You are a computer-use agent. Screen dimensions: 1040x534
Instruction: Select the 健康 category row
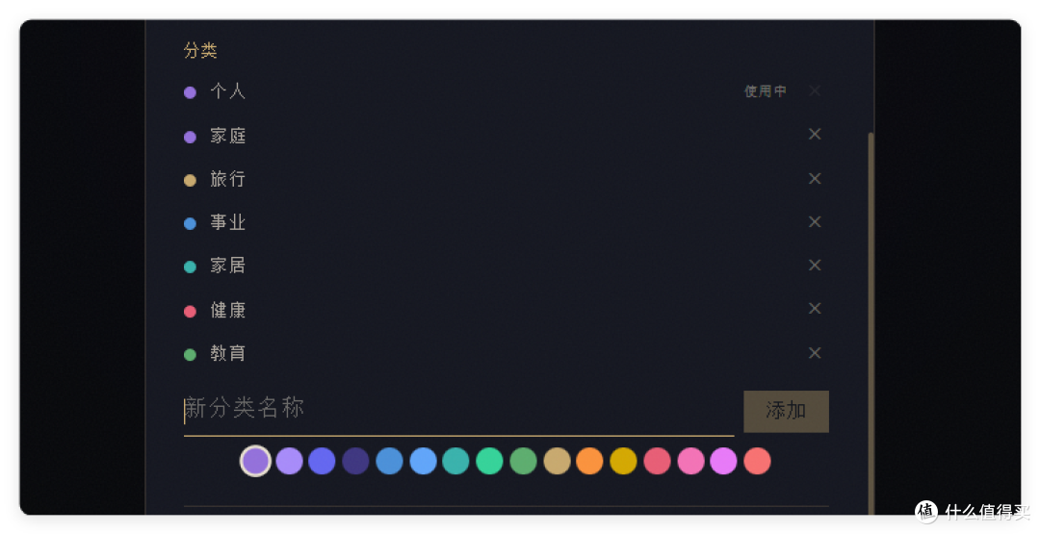point(507,310)
